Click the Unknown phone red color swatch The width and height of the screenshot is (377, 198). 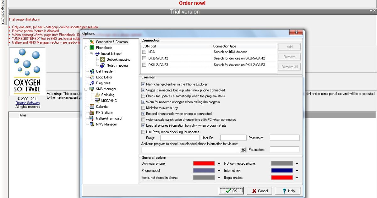click(x=204, y=163)
